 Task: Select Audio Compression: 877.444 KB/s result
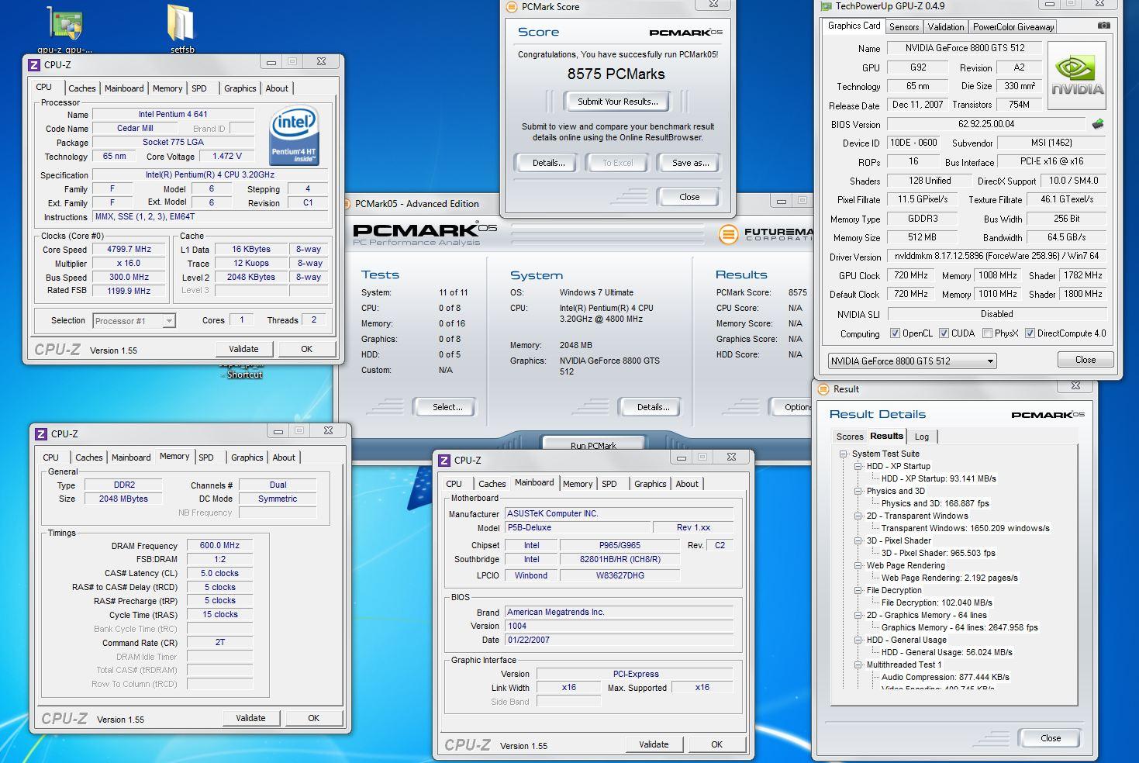pos(945,677)
